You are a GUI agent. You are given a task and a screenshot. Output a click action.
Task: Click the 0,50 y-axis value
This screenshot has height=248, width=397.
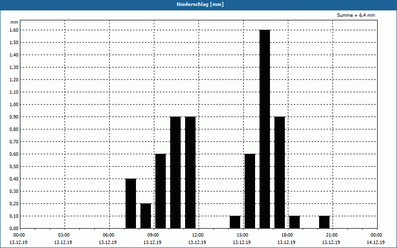14,166
